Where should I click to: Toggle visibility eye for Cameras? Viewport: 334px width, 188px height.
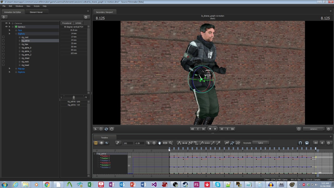6,23
